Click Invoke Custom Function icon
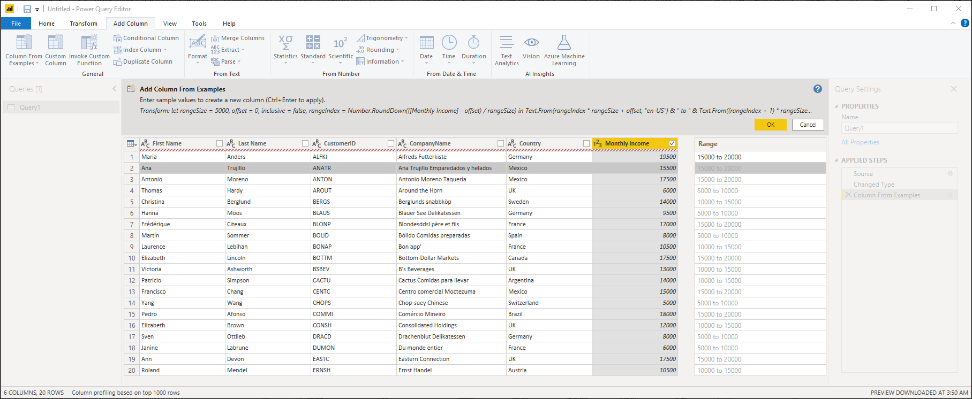Screen dimensions: 972x399 coord(89,42)
